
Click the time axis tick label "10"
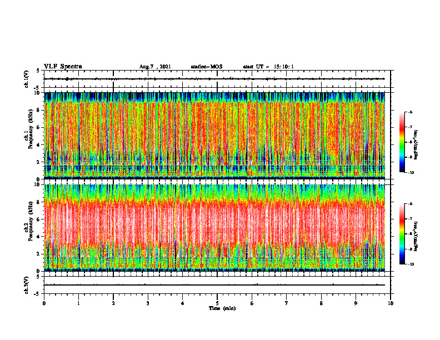point(391,303)
